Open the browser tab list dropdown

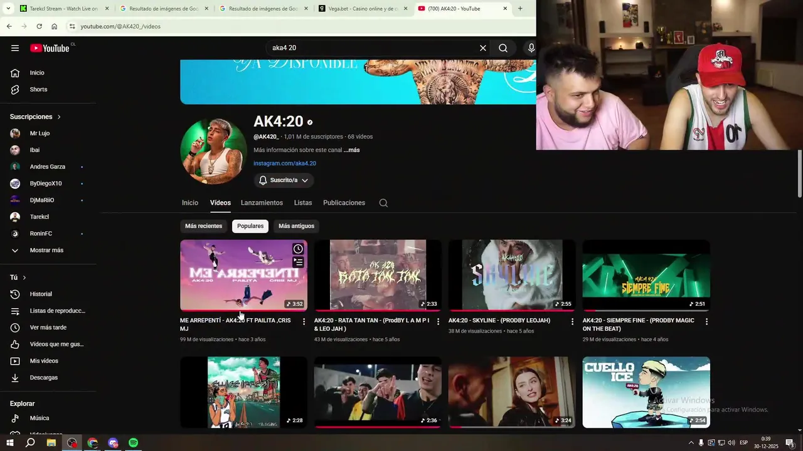coord(8,9)
